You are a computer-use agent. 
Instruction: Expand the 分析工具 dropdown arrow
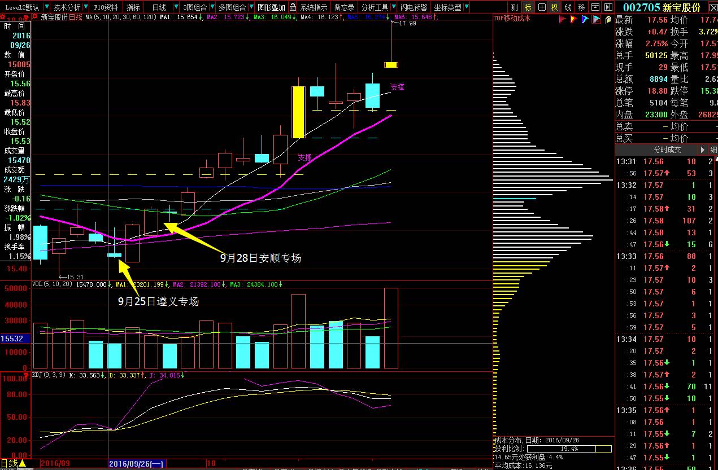(393, 8)
